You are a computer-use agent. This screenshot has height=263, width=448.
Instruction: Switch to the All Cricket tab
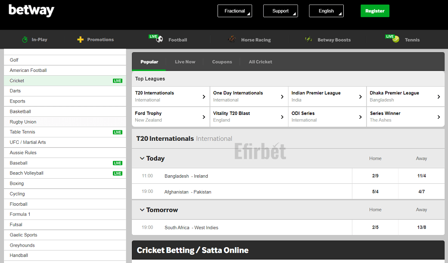click(x=260, y=62)
